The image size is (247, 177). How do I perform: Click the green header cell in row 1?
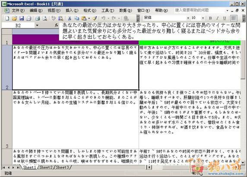pyautogui.click(x=190, y=42)
